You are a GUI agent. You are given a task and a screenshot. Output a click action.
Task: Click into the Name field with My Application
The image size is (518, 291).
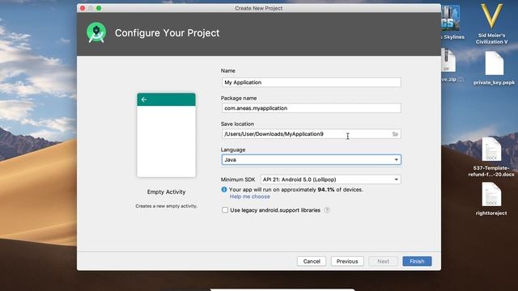pos(311,82)
